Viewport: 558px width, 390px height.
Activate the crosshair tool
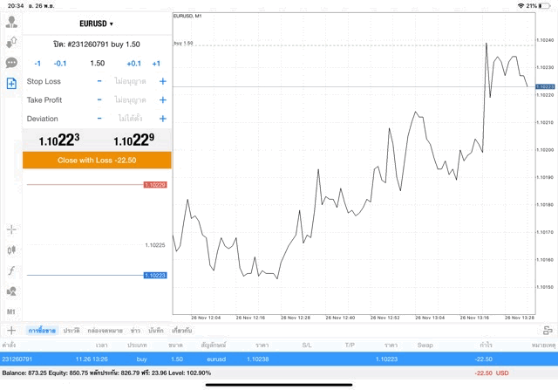tap(11, 229)
